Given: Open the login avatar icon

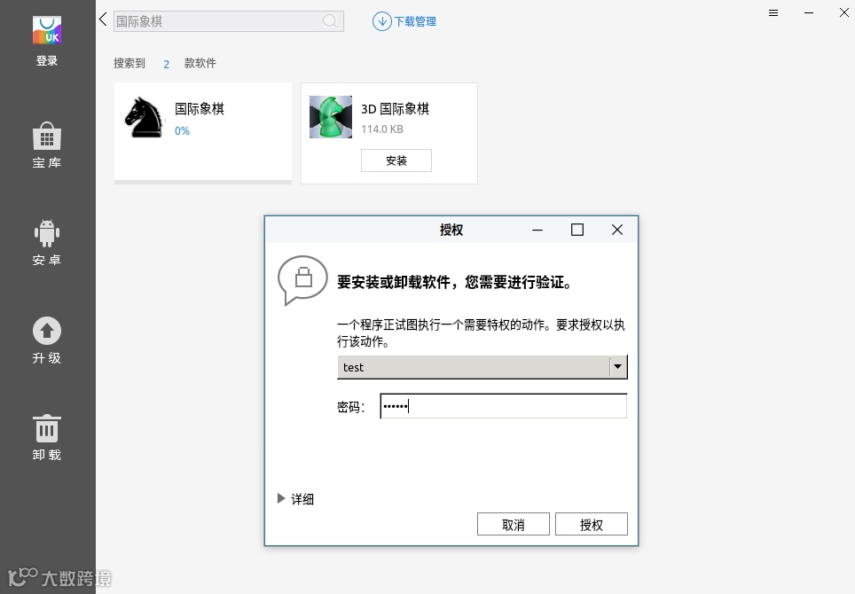Looking at the screenshot, I should (x=47, y=30).
